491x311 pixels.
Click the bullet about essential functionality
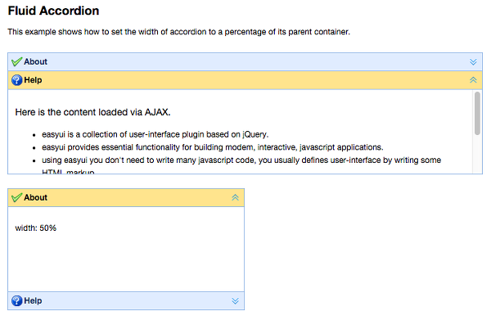(212, 147)
